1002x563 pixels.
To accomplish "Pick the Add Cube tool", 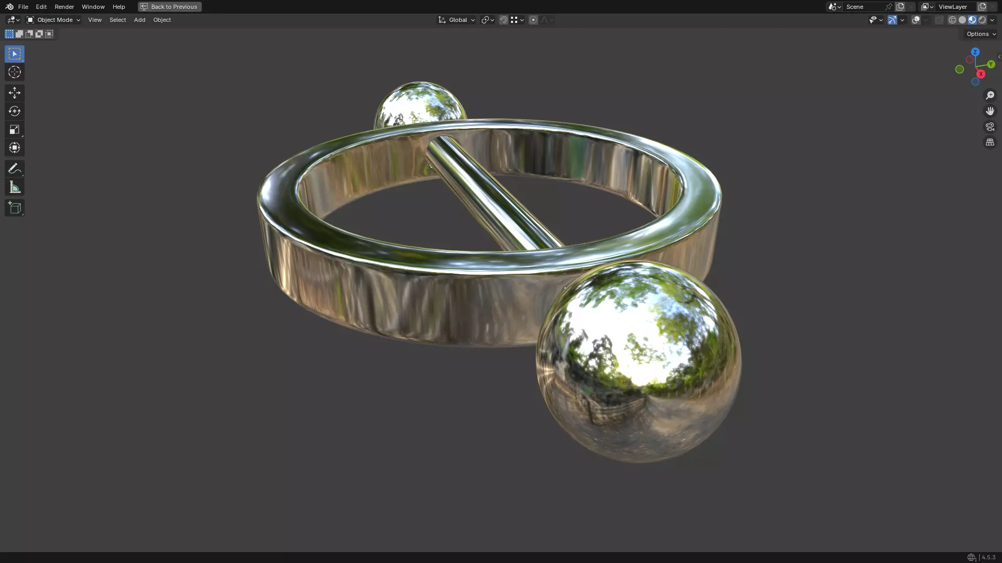I will (15, 208).
